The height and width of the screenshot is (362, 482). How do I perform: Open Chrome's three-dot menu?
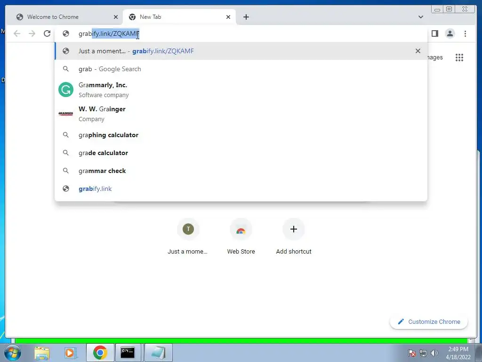pos(465,33)
